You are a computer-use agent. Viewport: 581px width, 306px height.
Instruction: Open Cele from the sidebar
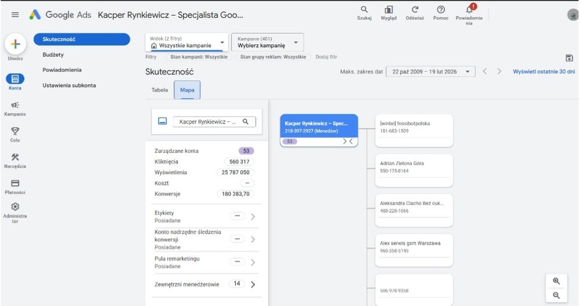(x=15, y=135)
